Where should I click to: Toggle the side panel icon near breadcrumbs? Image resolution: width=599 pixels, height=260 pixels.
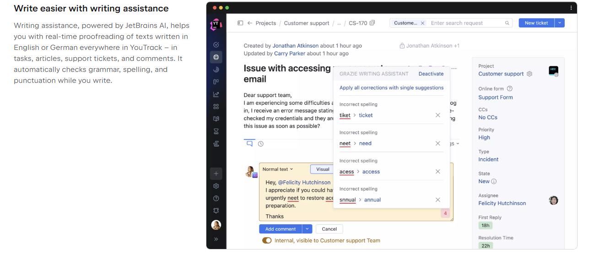pyautogui.click(x=240, y=23)
